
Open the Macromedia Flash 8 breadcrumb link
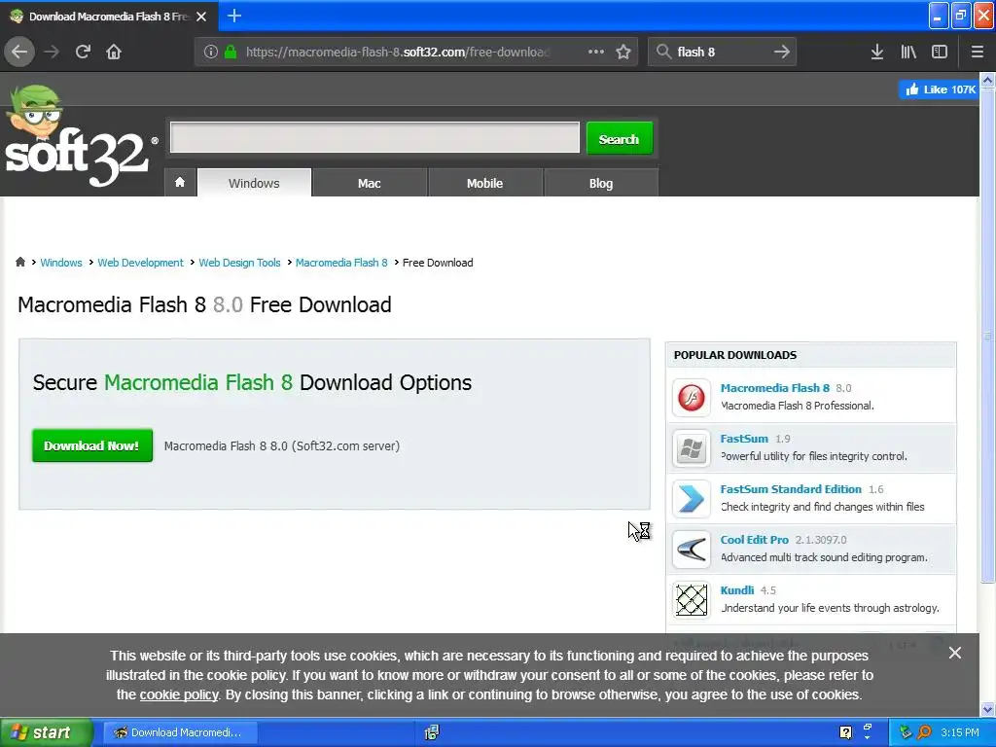[341, 263]
